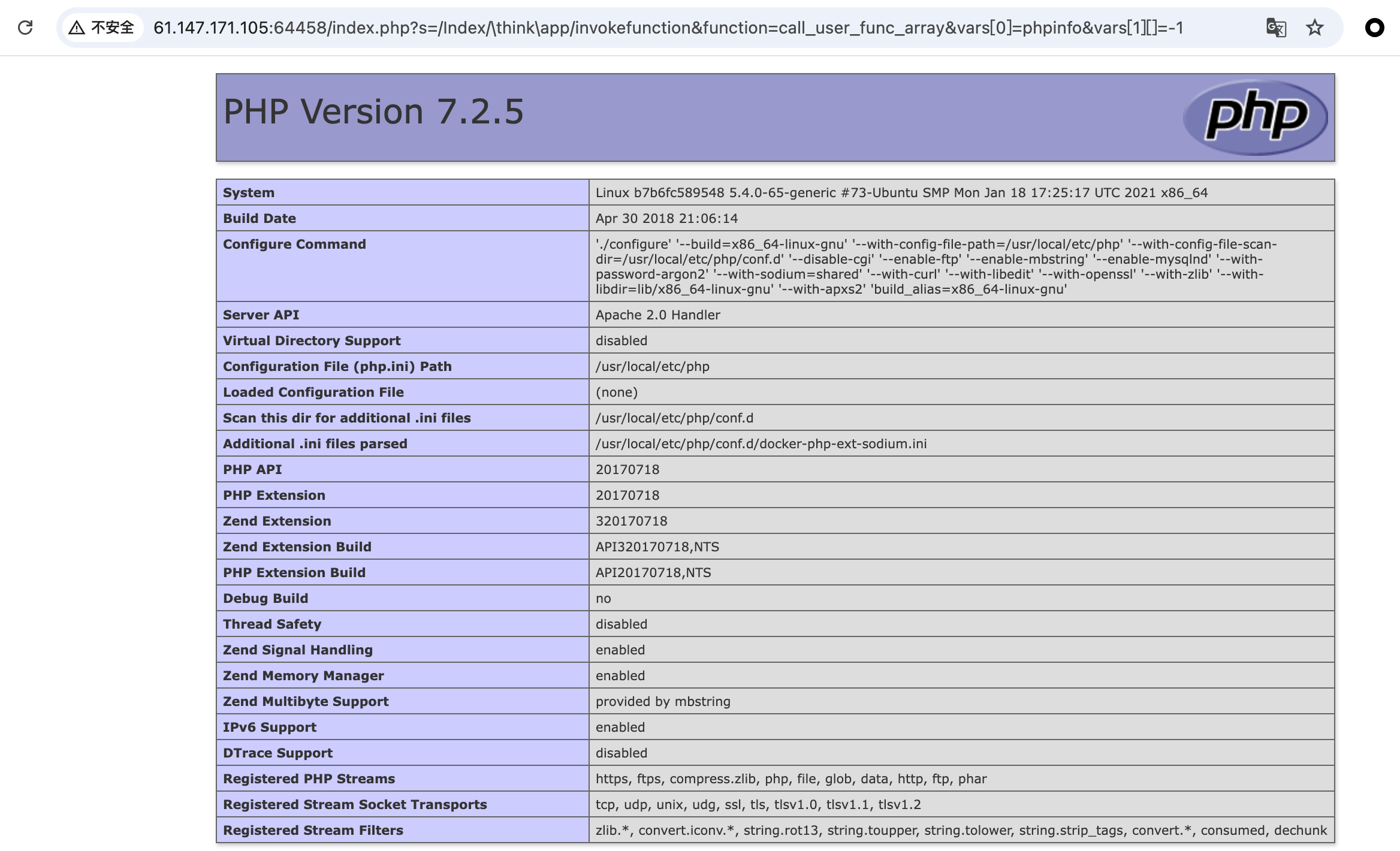This screenshot has height=851, width=1400.
Task: Bookmark this page with the star icon
Action: [1314, 28]
